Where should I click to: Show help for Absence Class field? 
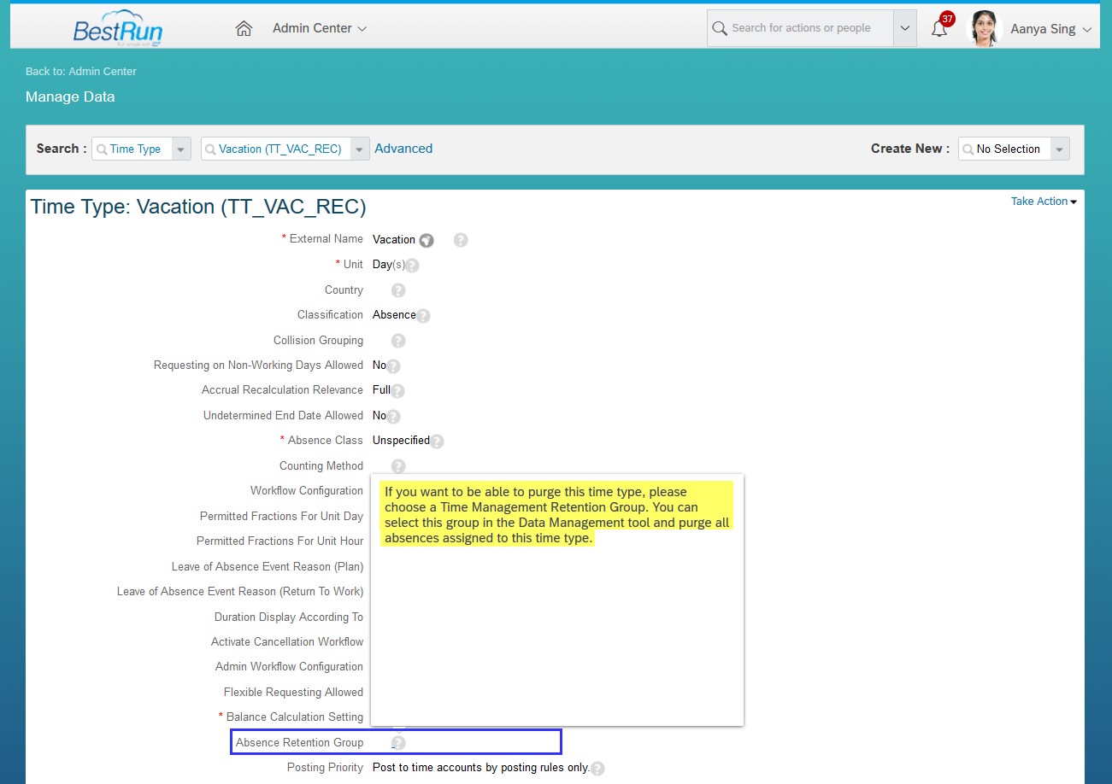(437, 442)
